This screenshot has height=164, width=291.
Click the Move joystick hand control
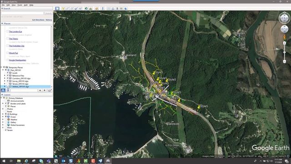284,29
